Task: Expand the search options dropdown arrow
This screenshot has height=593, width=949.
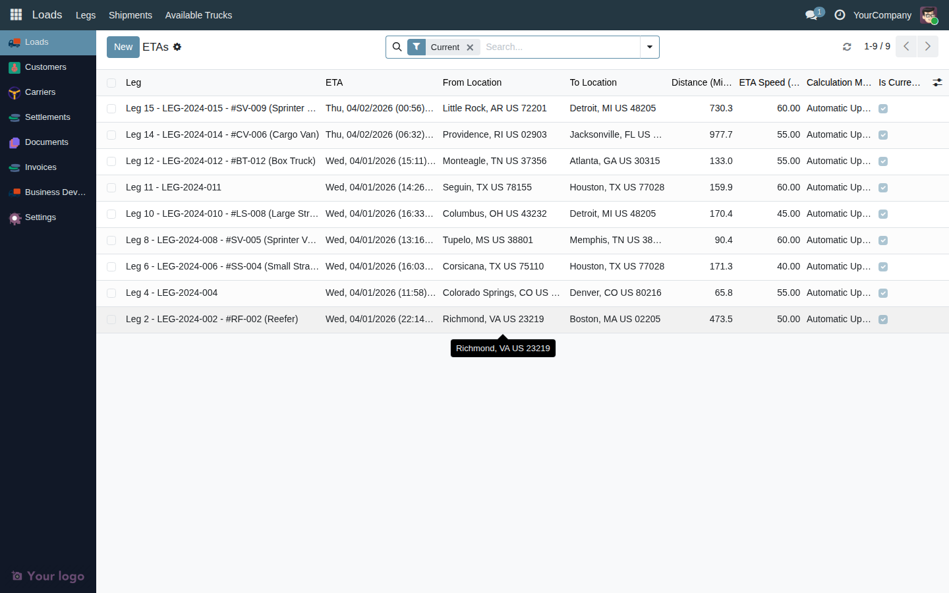Action: (x=650, y=47)
